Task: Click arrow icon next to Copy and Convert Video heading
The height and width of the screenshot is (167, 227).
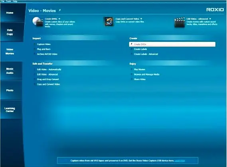Action: 141,19
